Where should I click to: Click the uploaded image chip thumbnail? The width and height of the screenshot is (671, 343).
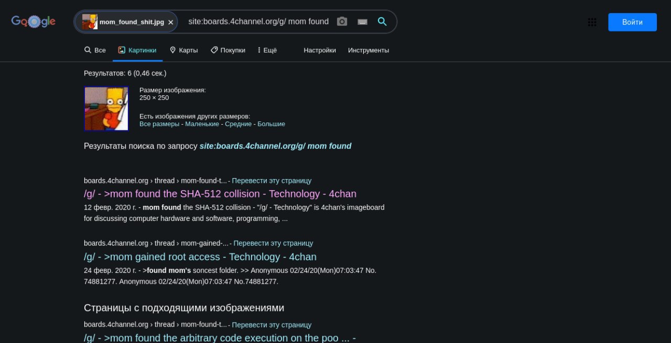(x=90, y=22)
